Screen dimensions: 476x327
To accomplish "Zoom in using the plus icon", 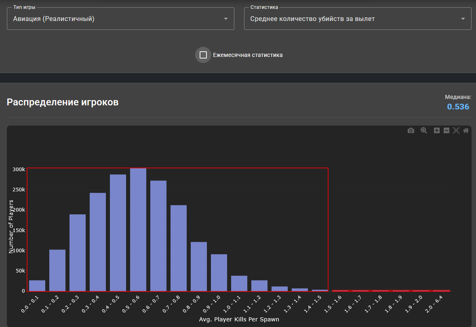I will coord(437,130).
